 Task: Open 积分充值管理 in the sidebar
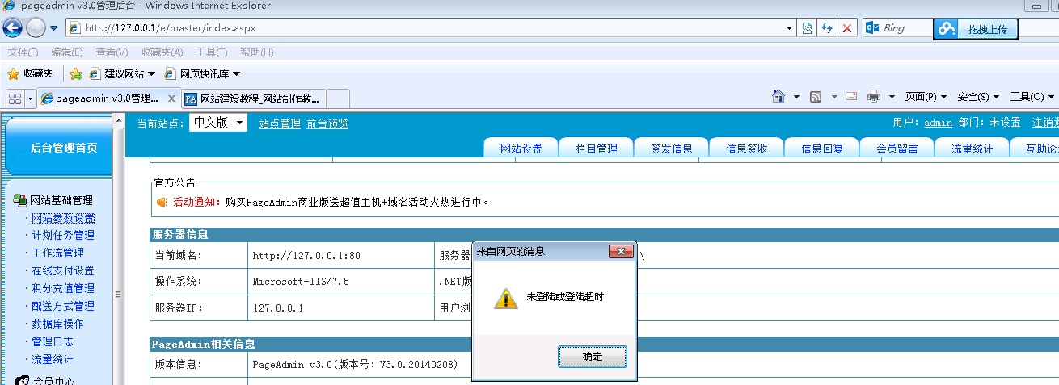click(x=63, y=289)
